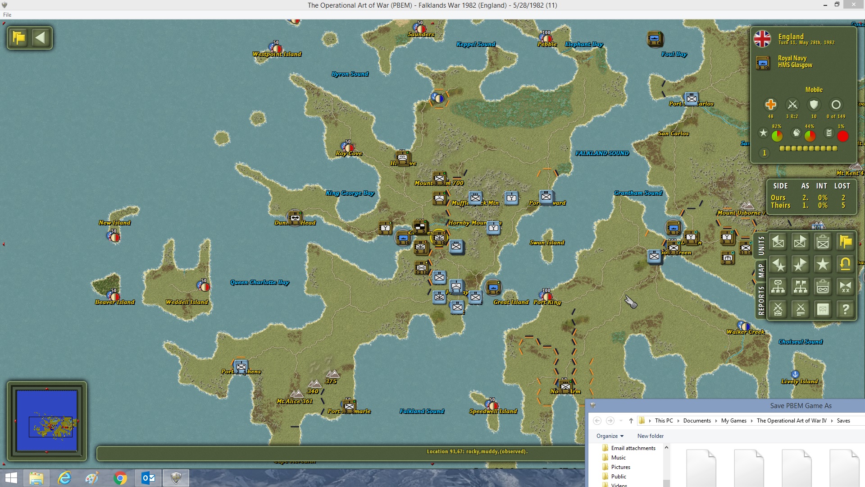Select the yellow undo arrow icon
Viewport: 865px width, 487px height.
pyautogui.click(x=845, y=264)
